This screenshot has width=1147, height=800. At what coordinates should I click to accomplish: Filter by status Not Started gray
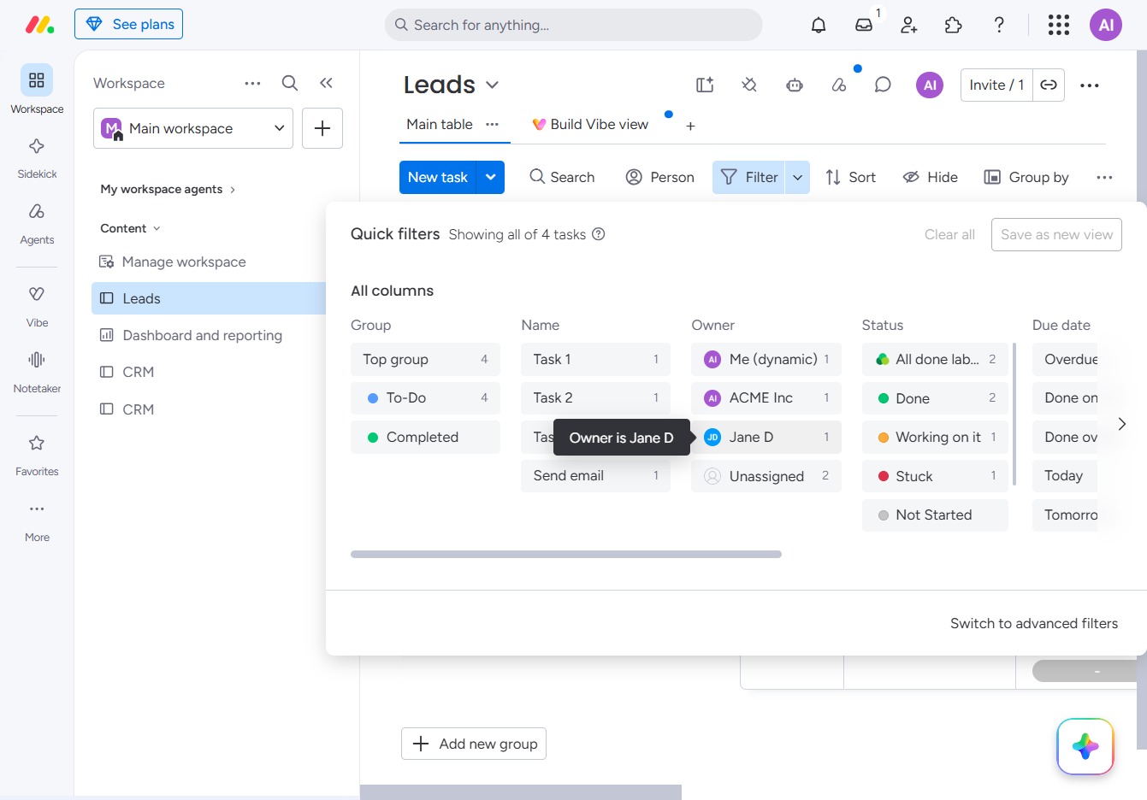pos(935,515)
